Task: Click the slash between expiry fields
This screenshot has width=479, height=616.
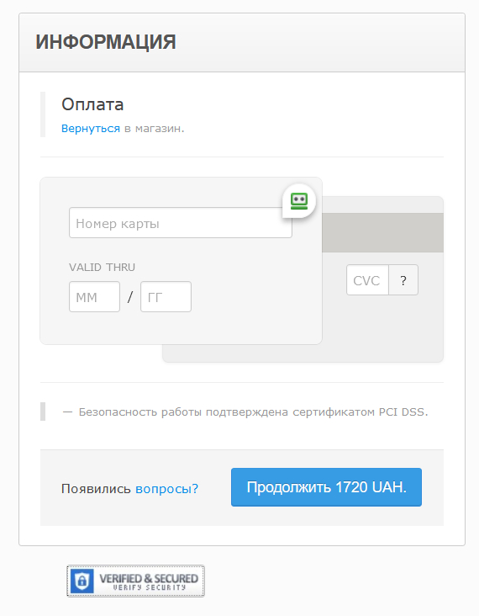Action: pyautogui.click(x=130, y=296)
